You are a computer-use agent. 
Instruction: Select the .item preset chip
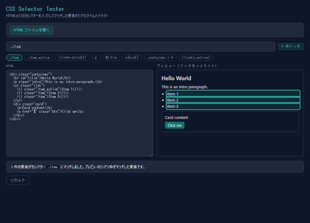click(x=14, y=57)
